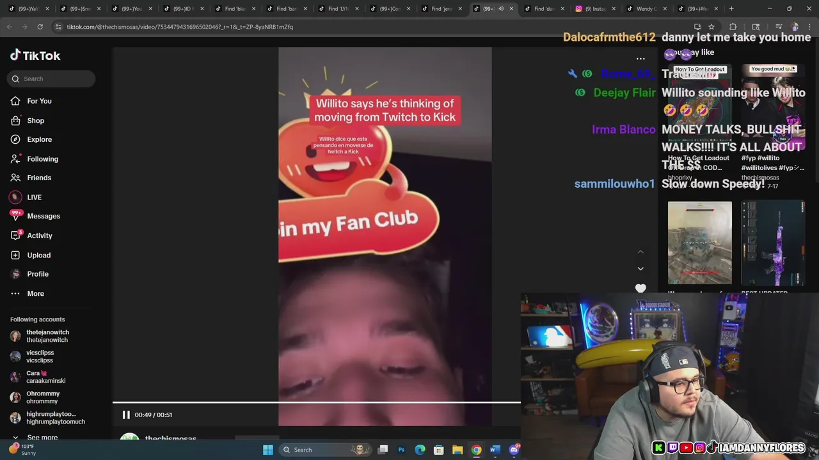Go to next video with down chevron
This screenshot has height=460, width=819.
[640, 269]
